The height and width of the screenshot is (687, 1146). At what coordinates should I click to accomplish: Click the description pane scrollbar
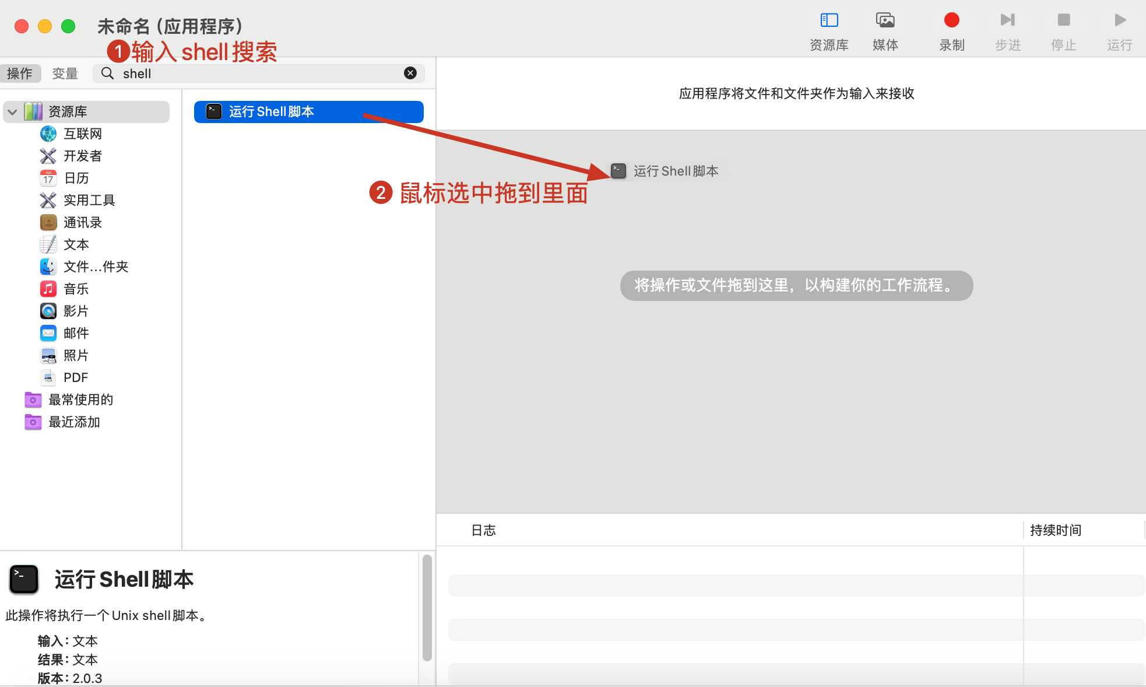427,608
